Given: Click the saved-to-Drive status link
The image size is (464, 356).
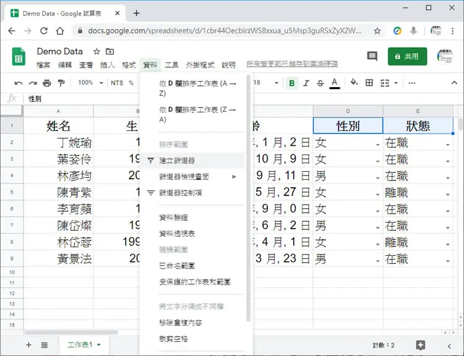Looking at the screenshot, I should [x=292, y=64].
